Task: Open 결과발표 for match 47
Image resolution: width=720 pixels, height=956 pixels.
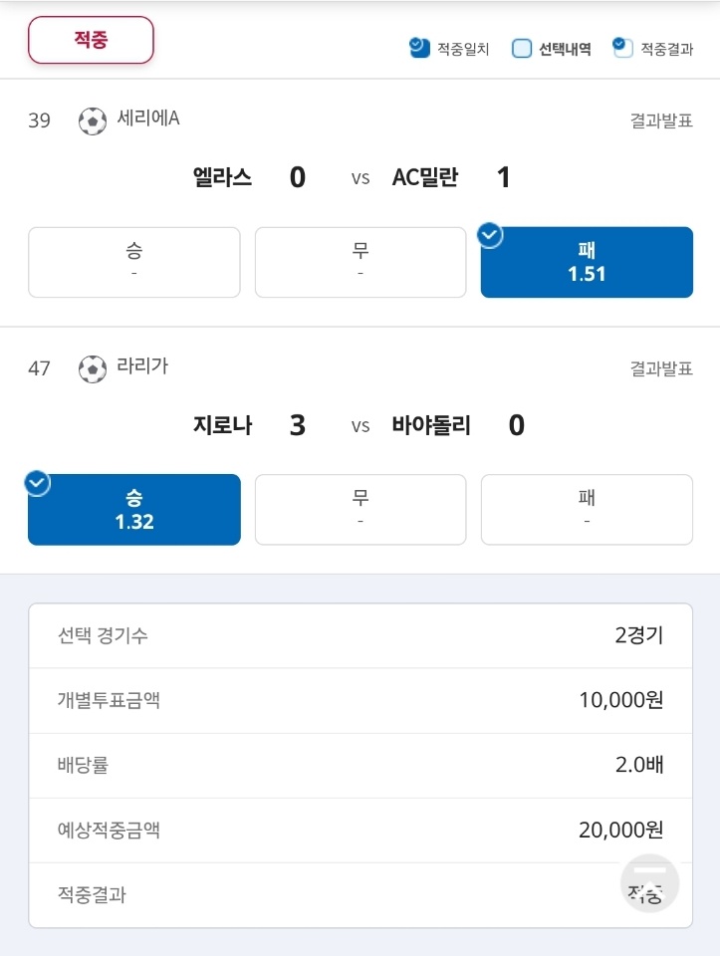Action: pyautogui.click(x=661, y=368)
